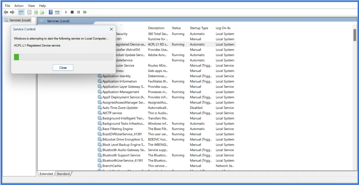Image resolution: width=359 pixels, height=185 pixels.
Task: Open the Properties toolbar icon
Action: click(x=29, y=12)
